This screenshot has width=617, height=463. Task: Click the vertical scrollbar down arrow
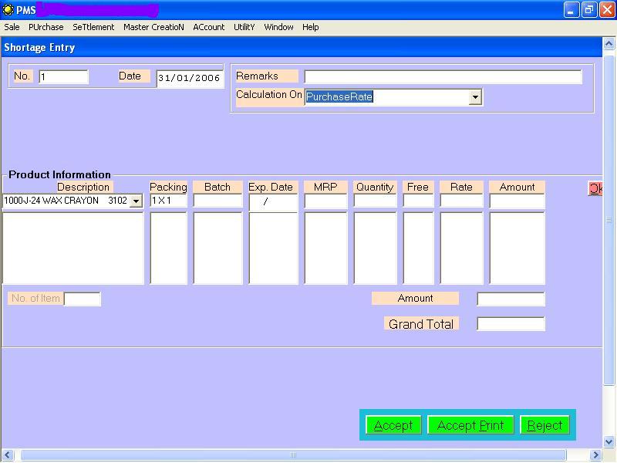coord(609,441)
